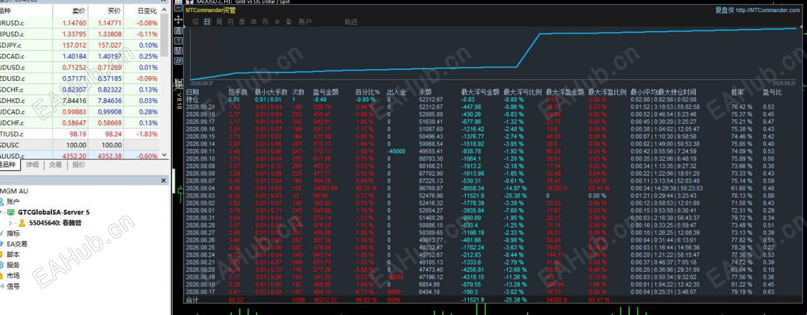Switch to the 详细 tab in market watch
The image size is (807, 315).
pos(32,165)
